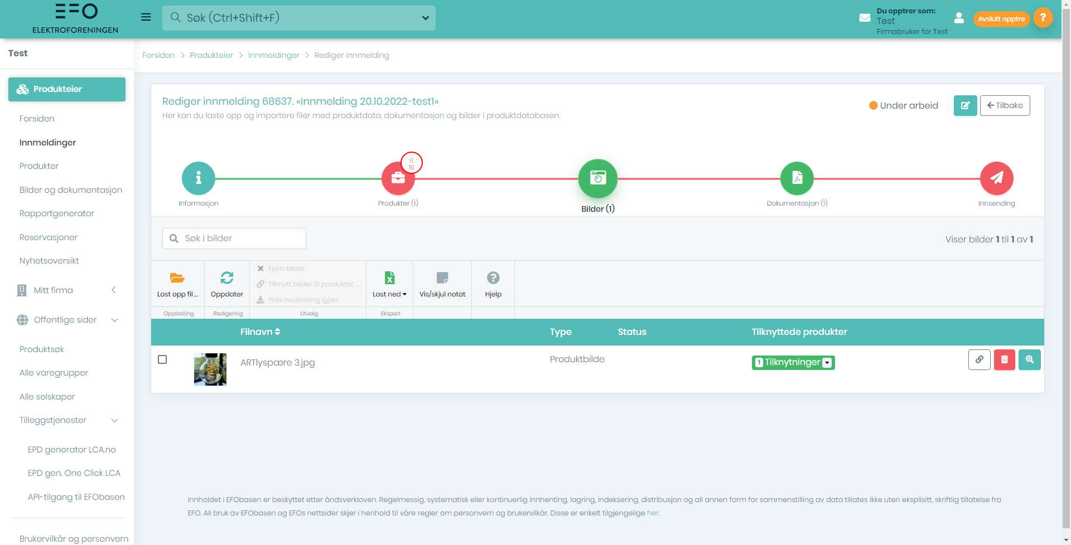Click the hamburger menu icon
Screen dimensions: 1071x545
point(146,17)
